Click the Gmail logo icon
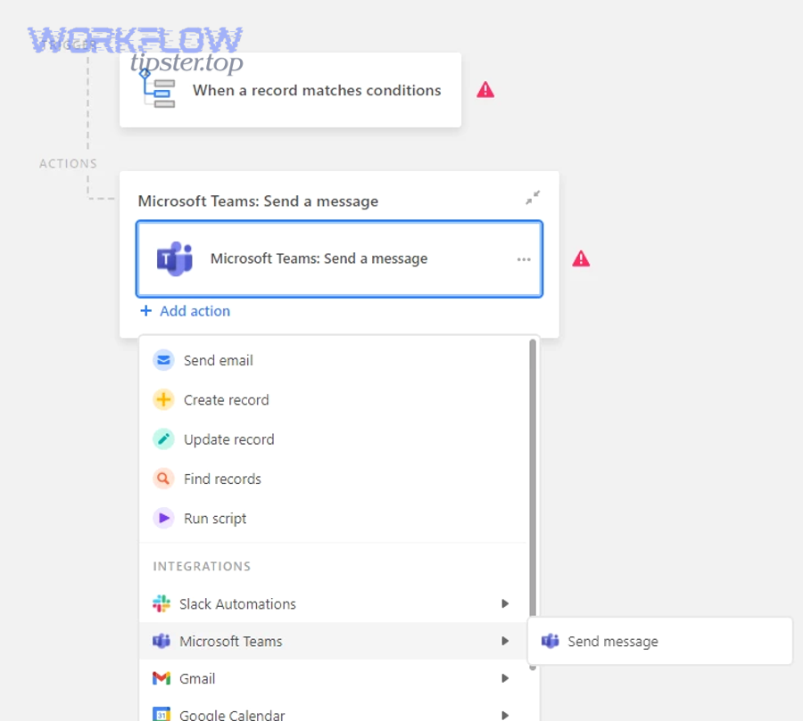 pos(161,678)
